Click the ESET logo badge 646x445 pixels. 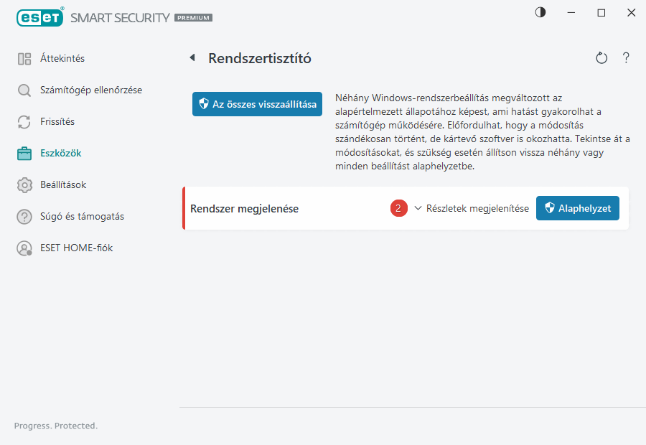coord(40,17)
